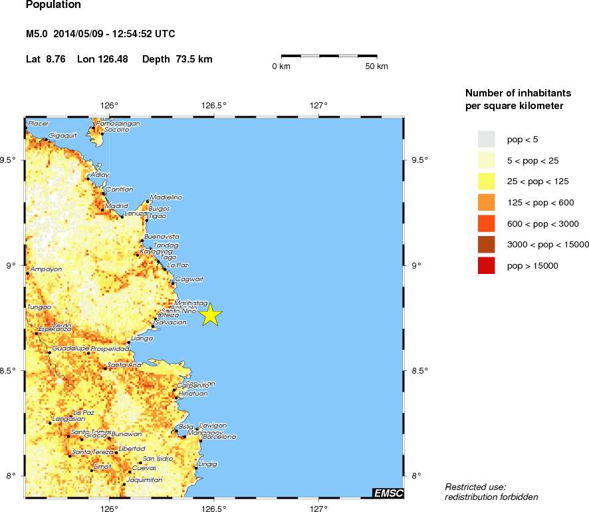The image size is (589, 512).
Task: Click the '125 < pop < 600' orange swatch
Action: 487,202
